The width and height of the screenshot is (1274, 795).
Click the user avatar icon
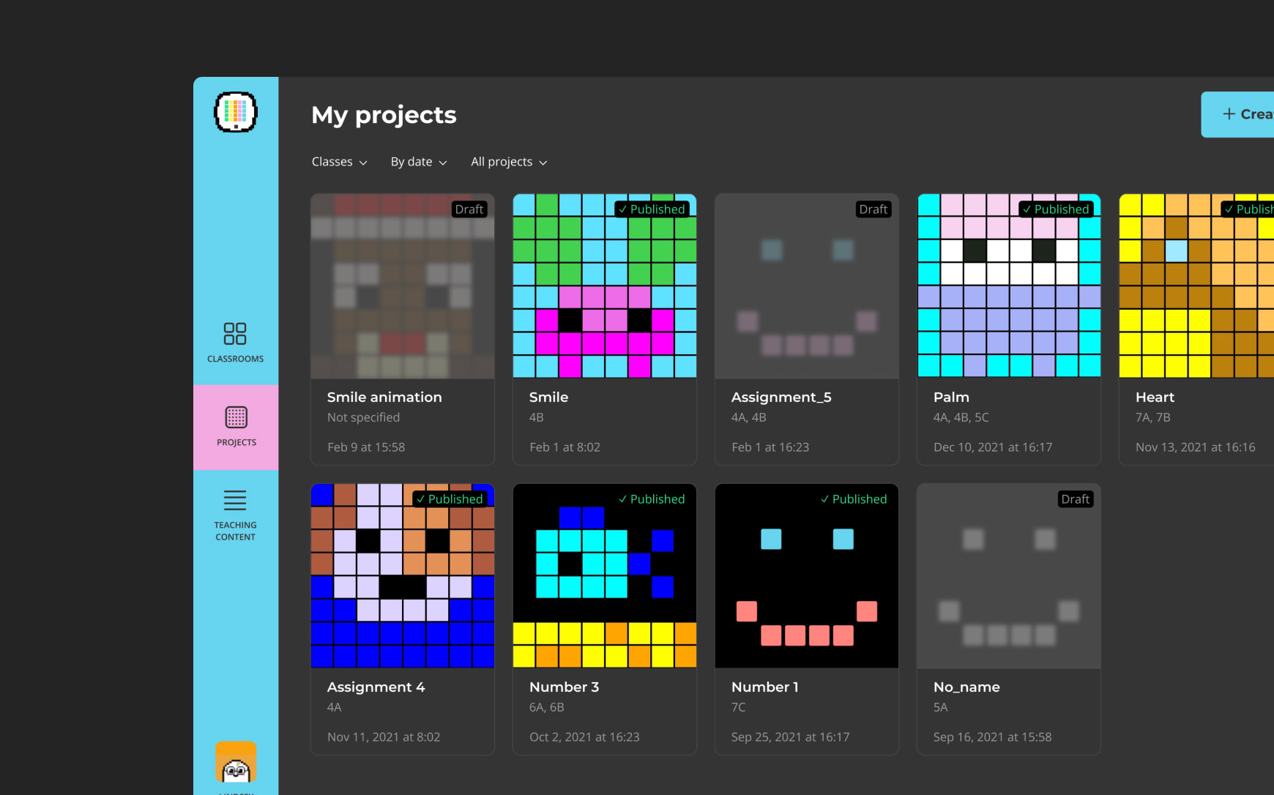235,763
